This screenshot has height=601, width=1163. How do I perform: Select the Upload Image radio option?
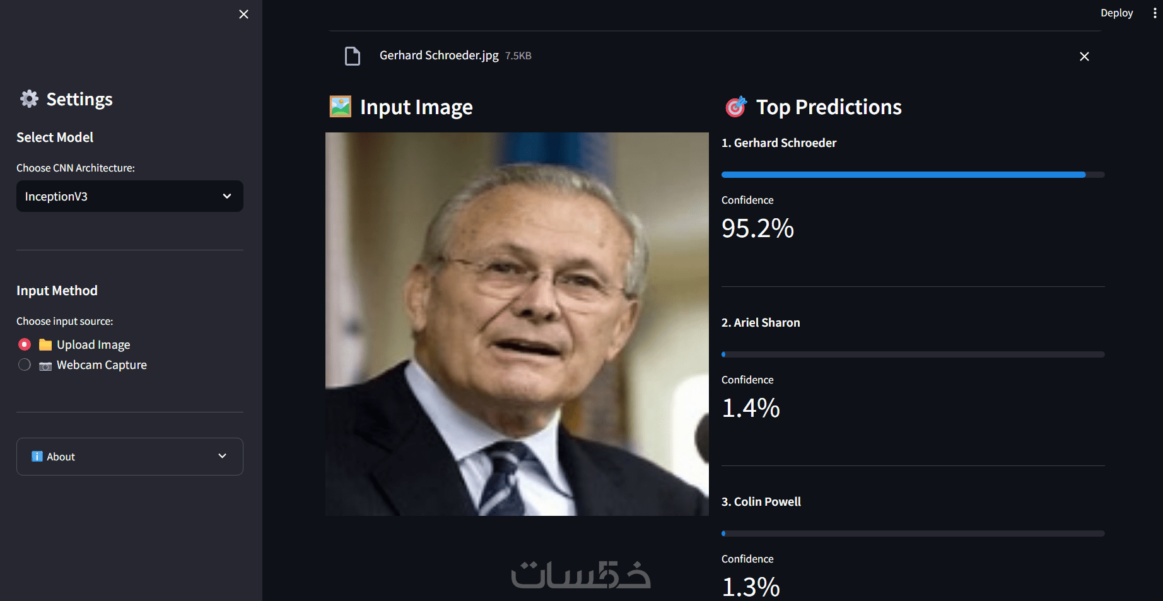pyautogui.click(x=25, y=344)
